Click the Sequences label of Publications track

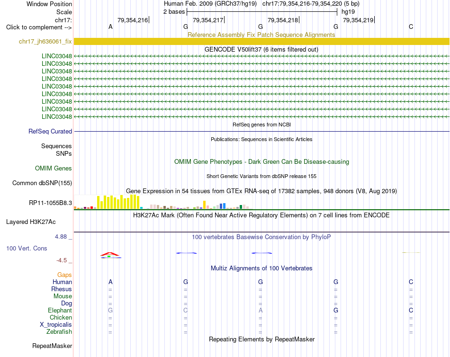(x=56, y=146)
